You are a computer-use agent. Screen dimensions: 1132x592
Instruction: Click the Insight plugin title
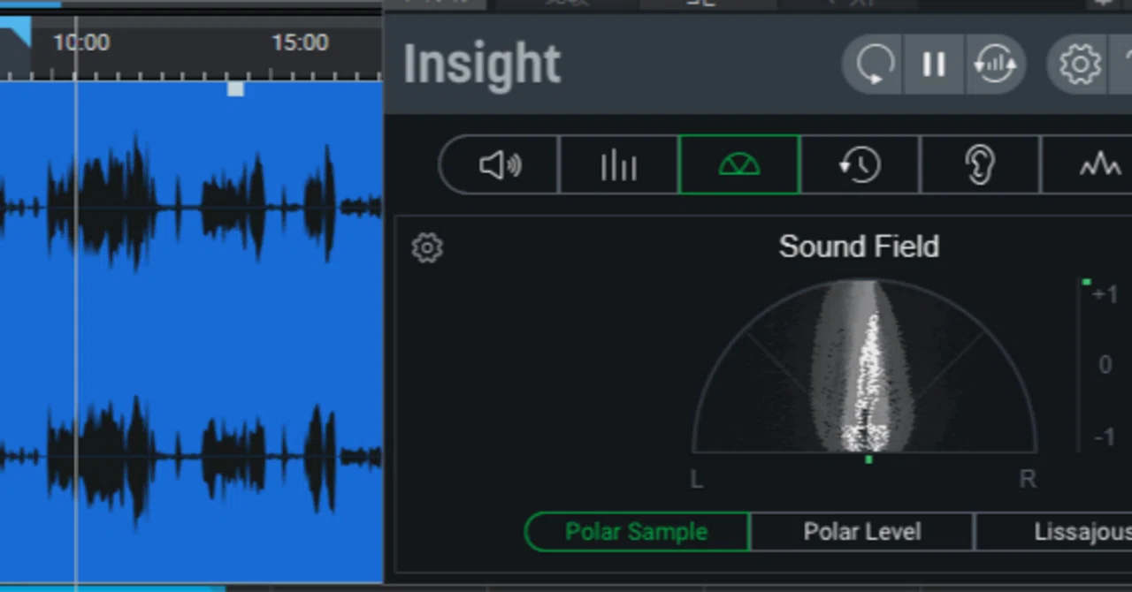coord(482,65)
